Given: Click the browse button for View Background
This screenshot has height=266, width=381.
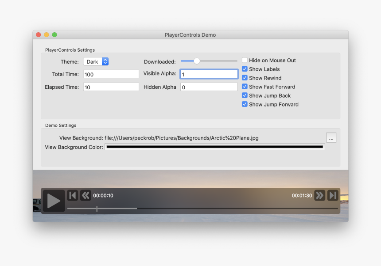Looking at the screenshot, I should point(331,137).
